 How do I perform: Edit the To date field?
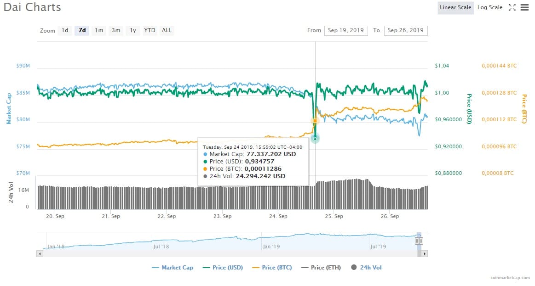pos(406,30)
